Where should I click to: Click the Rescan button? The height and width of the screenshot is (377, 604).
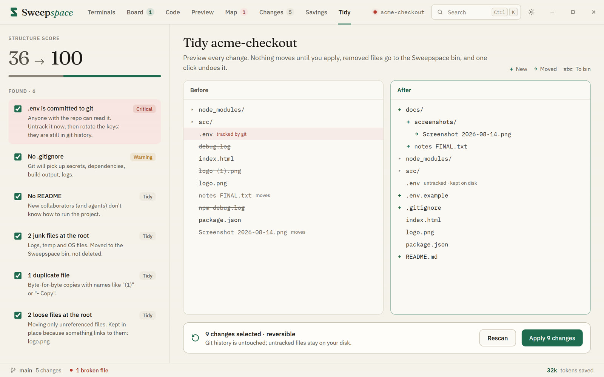498,338
